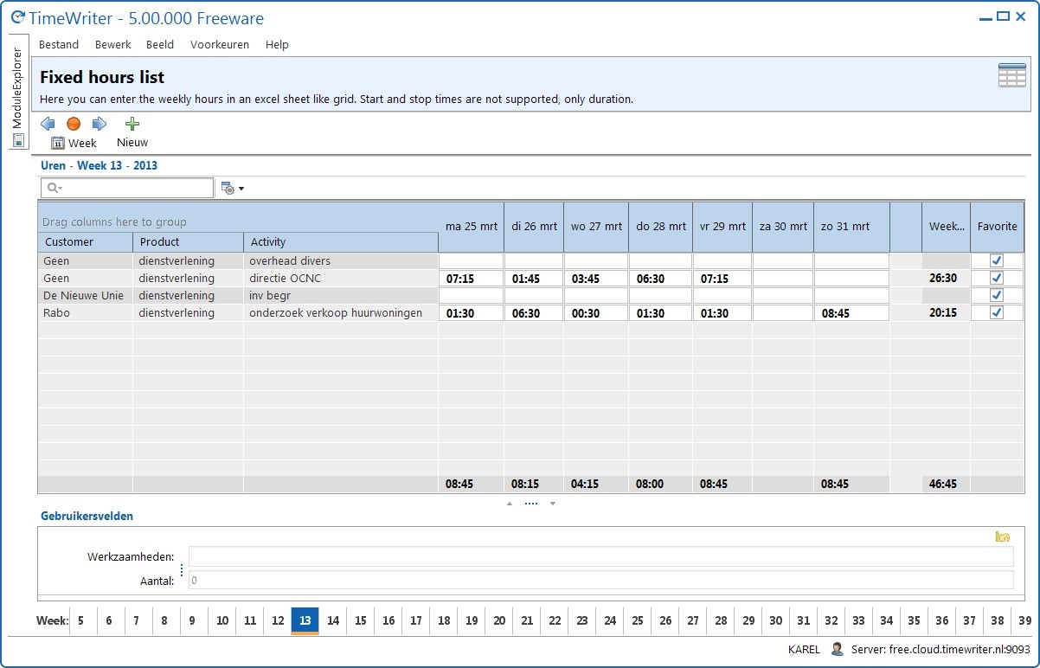1040x668 pixels.
Task: Go to previous week with left arrow
Action: [x=48, y=124]
